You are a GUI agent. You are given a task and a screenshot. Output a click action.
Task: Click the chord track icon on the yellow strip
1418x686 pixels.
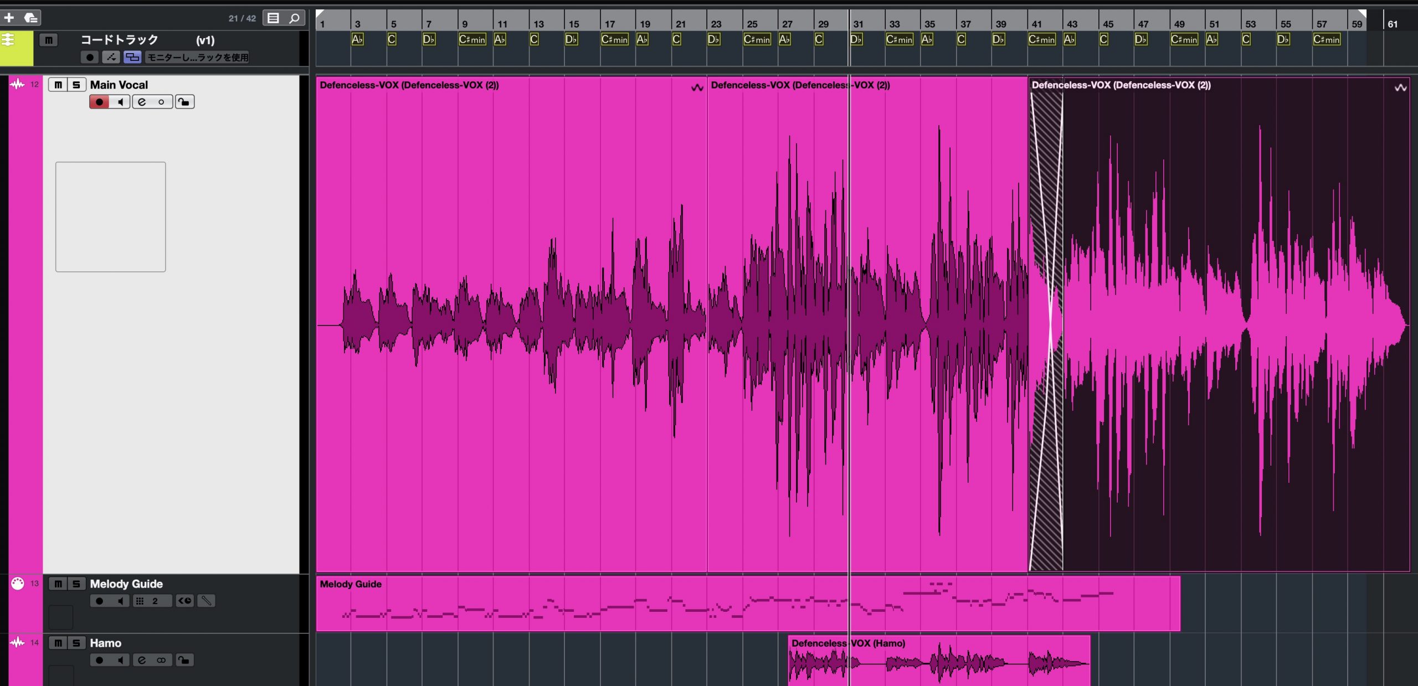(8, 40)
